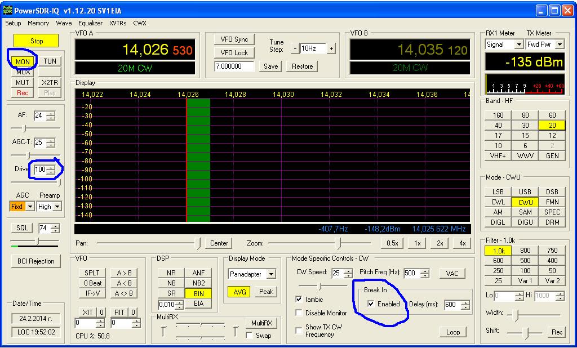This screenshot has height=348, width=577.
Task: Click the VAC button
Action: pos(452,273)
